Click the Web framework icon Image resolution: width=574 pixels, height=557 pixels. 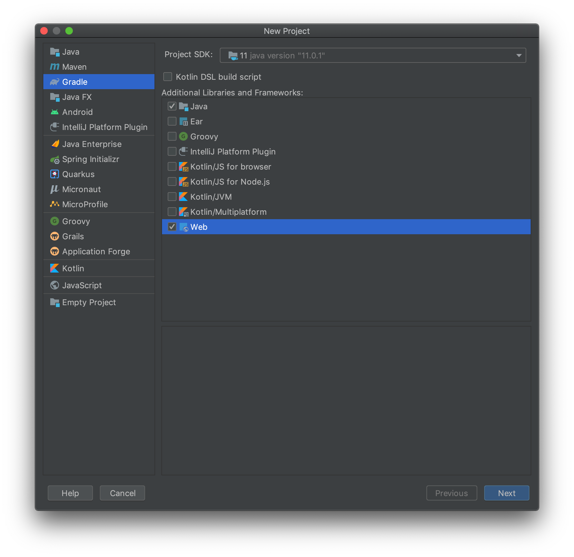coord(184,227)
